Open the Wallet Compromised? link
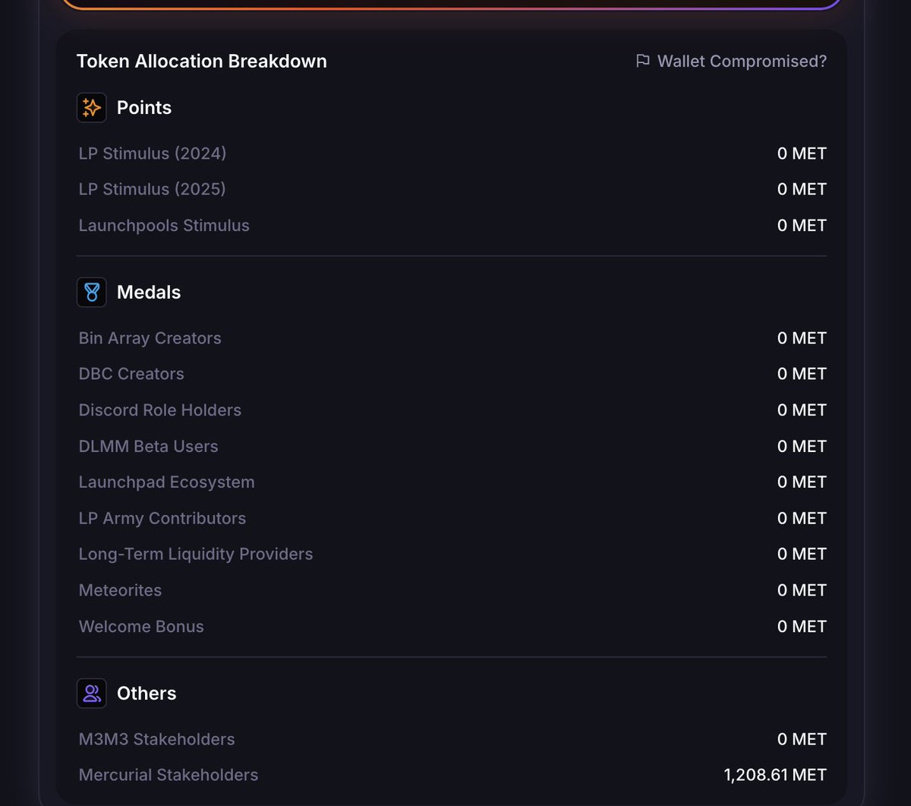 click(742, 61)
